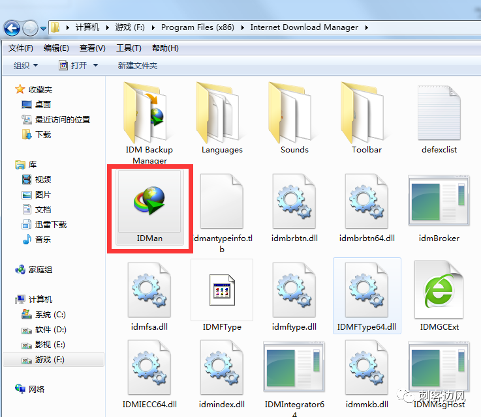The width and height of the screenshot is (481, 417).
Task: Click the folder icon in address bar
Action: [55, 27]
